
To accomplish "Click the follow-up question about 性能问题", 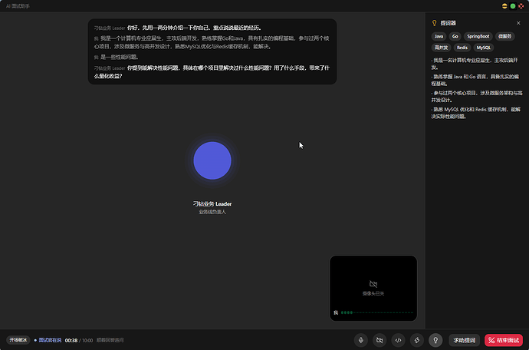I will [212, 72].
